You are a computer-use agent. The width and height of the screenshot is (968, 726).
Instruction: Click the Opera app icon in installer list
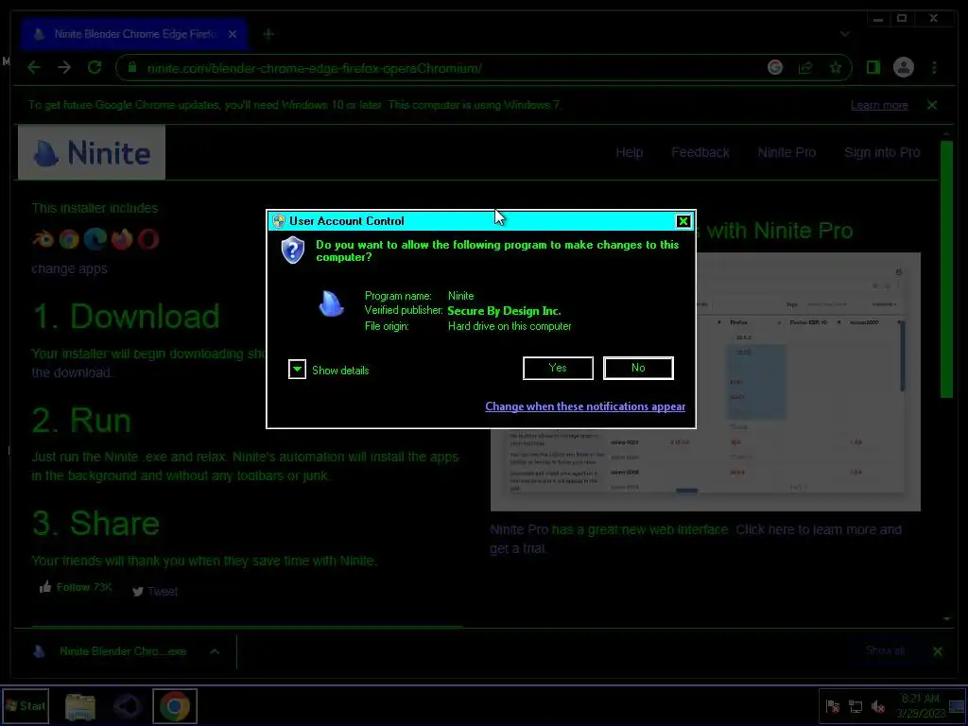click(148, 239)
